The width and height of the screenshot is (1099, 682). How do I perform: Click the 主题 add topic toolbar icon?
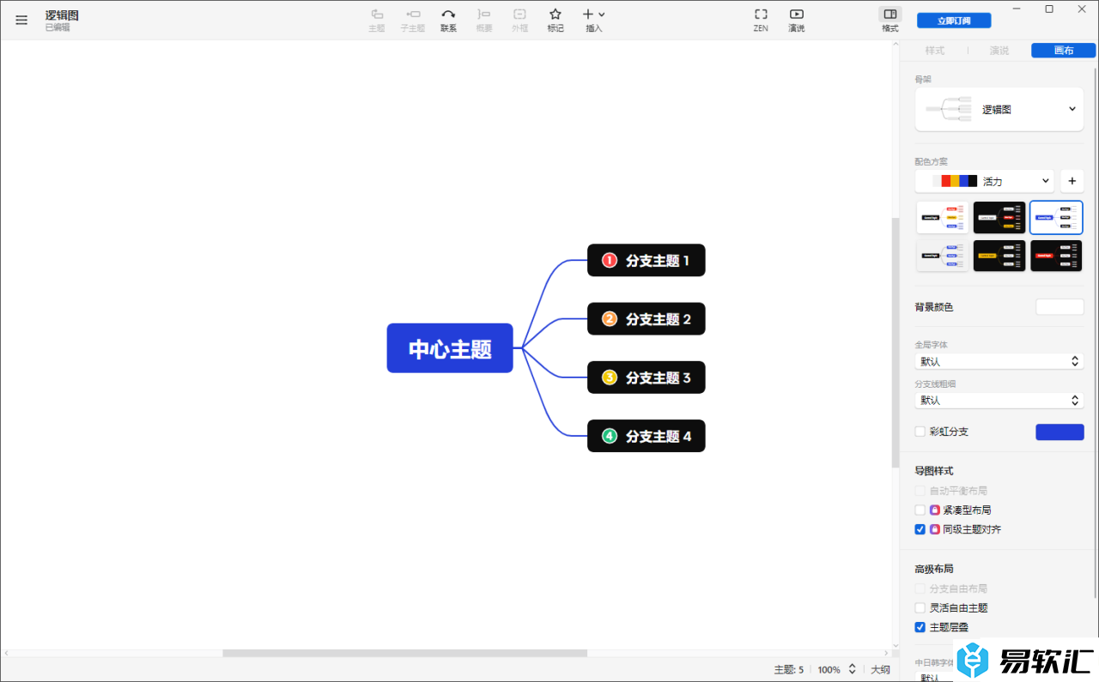pyautogui.click(x=377, y=20)
